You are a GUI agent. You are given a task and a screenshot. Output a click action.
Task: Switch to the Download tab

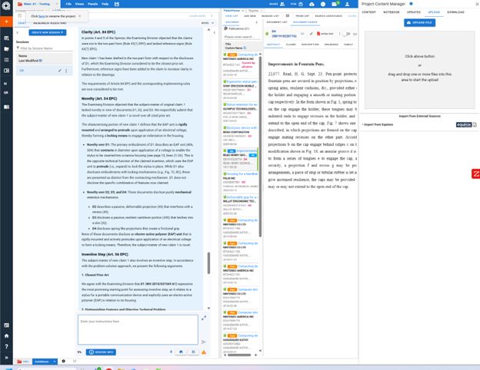[455, 12]
